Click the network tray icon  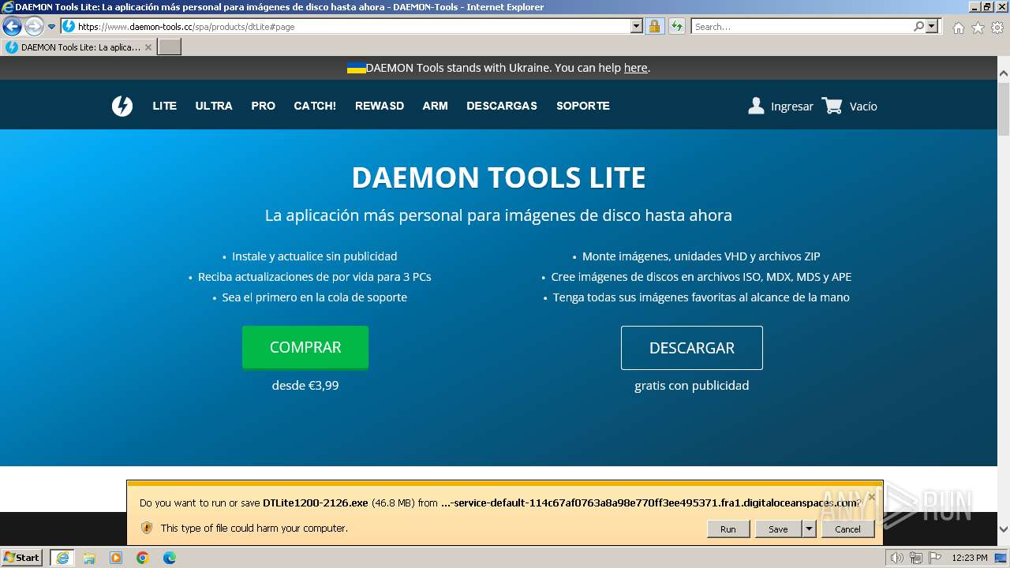coord(916,558)
